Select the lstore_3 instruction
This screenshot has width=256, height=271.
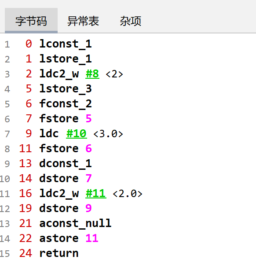(66, 89)
